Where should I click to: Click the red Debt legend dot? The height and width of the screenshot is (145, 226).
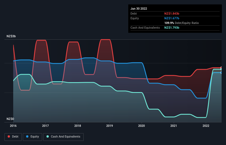pyautogui.click(x=9, y=136)
